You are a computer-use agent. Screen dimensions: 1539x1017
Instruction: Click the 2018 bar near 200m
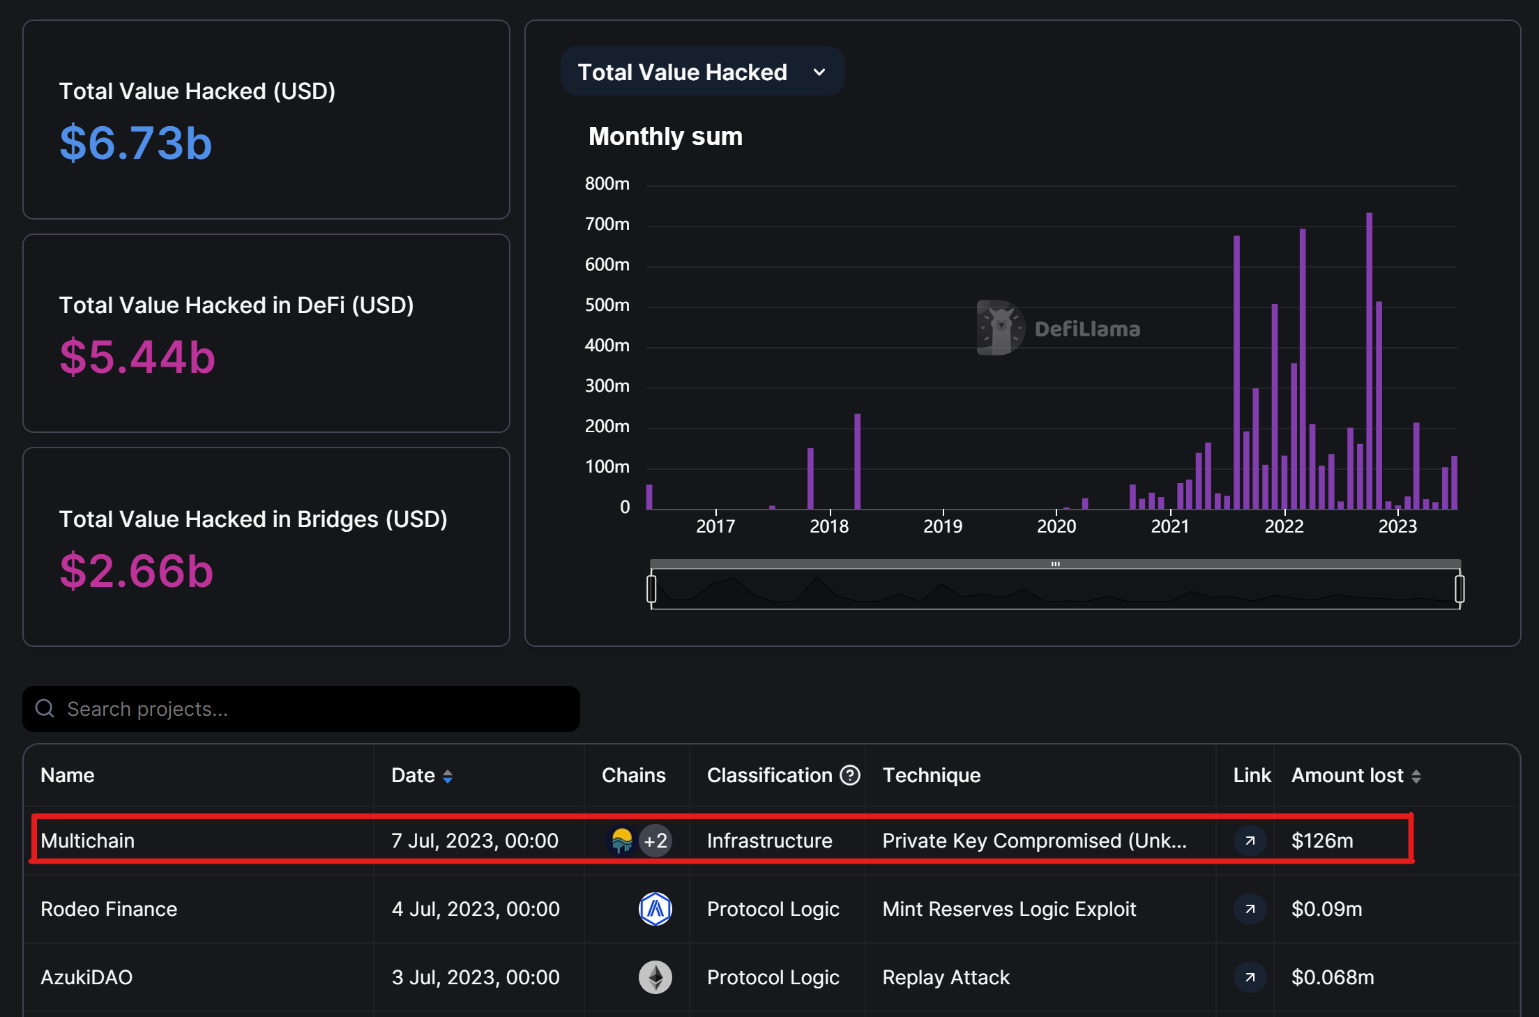857,461
